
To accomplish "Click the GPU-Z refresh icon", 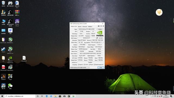I will pos(101,26).
